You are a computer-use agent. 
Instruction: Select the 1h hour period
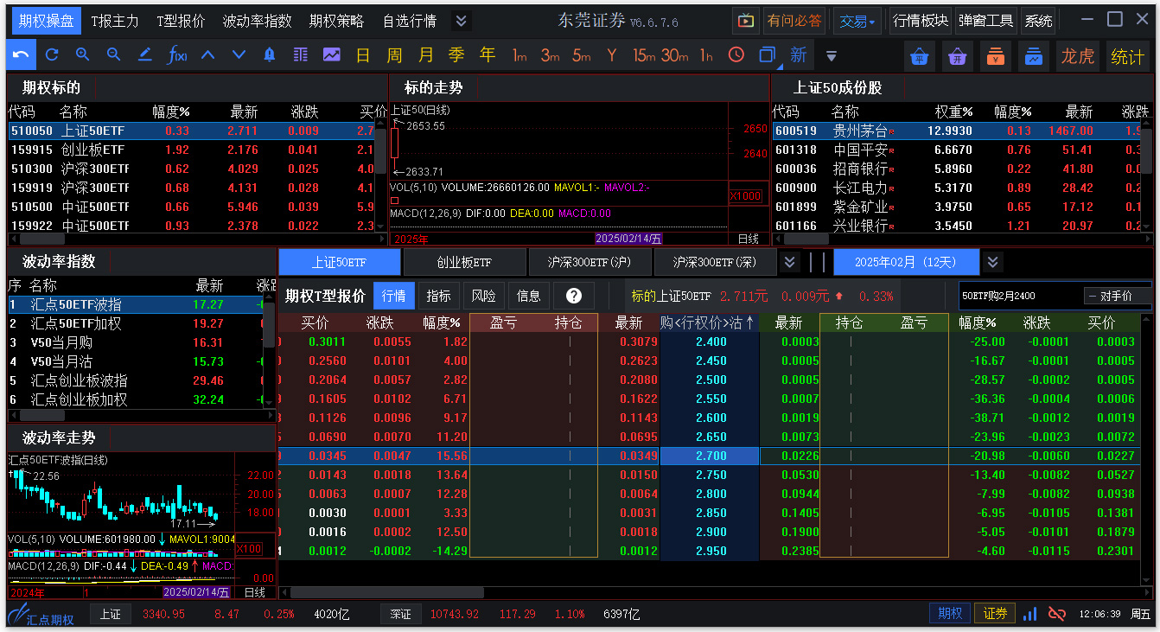[706, 55]
